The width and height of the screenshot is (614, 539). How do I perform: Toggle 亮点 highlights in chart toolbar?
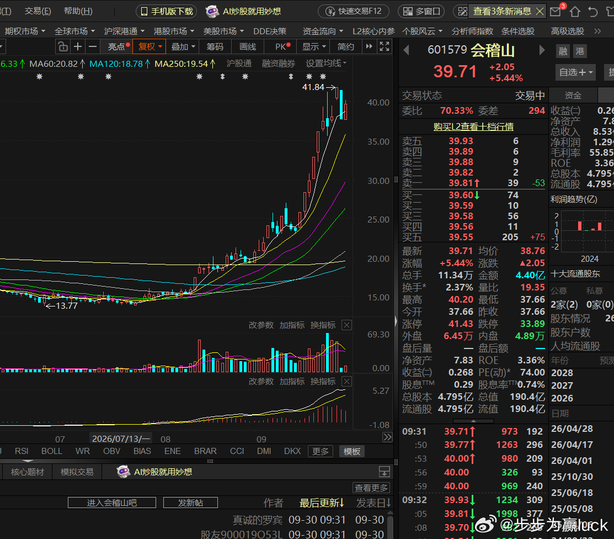(118, 46)
